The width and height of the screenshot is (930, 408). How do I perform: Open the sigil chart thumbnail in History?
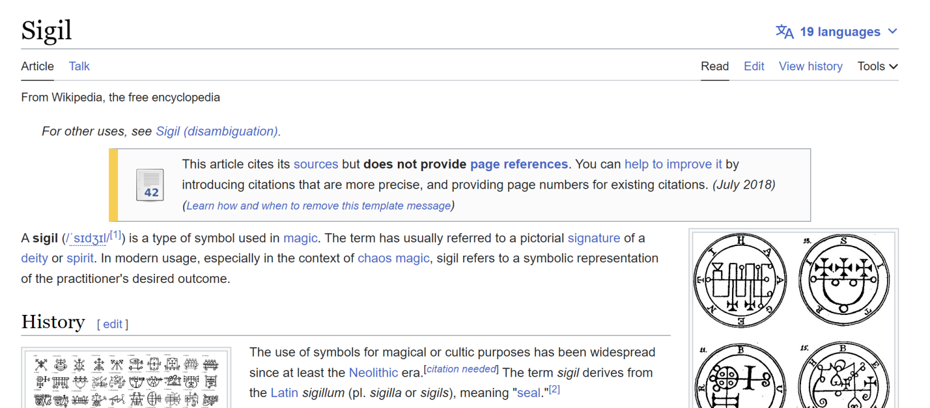(127, 380)
